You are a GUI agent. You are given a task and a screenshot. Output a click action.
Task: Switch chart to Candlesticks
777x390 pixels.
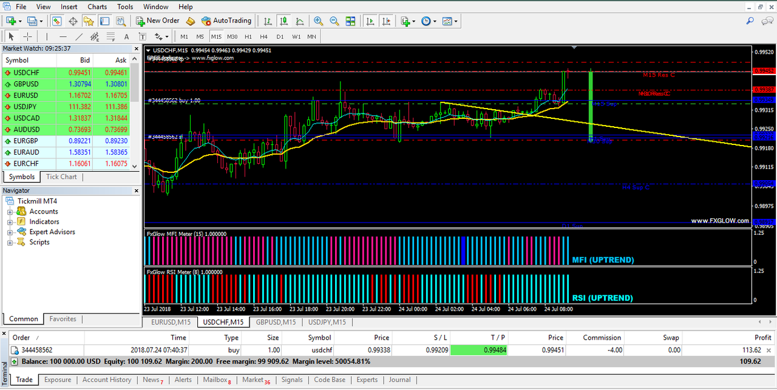click(x=283, y=21)
